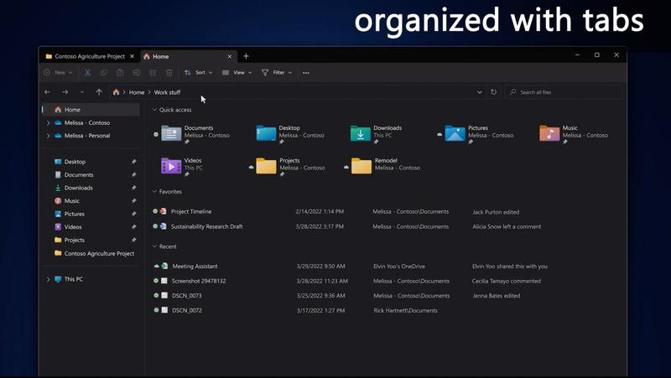Add a new tab with plus button

tap(246, 56)
